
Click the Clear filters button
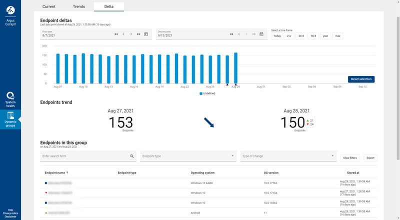350,157
